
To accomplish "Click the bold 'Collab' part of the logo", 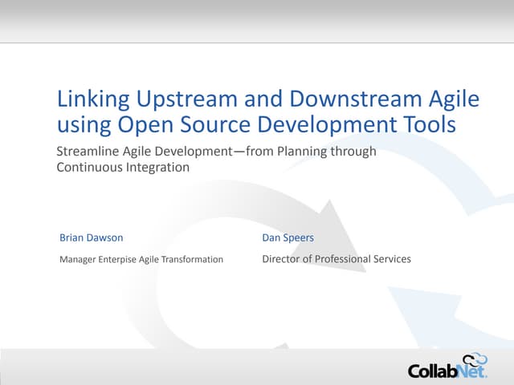I will [x=434, y=371].
